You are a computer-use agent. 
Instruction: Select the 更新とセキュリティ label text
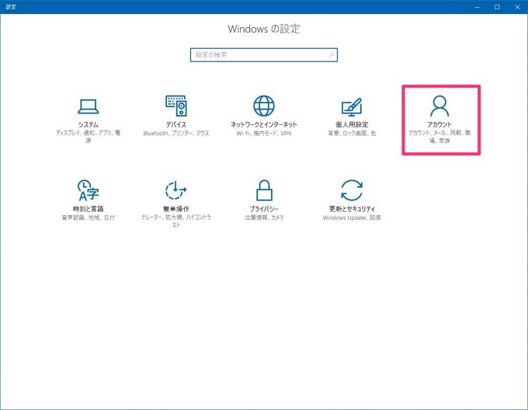click(x=352, y=209)
